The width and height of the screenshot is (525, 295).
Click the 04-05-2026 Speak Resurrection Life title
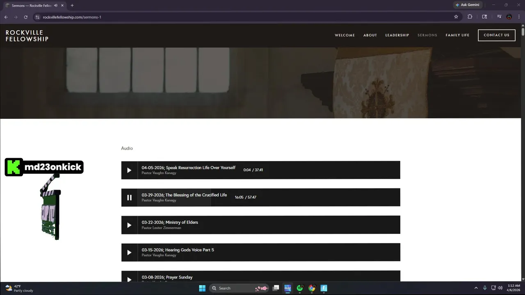click(188, 168)
